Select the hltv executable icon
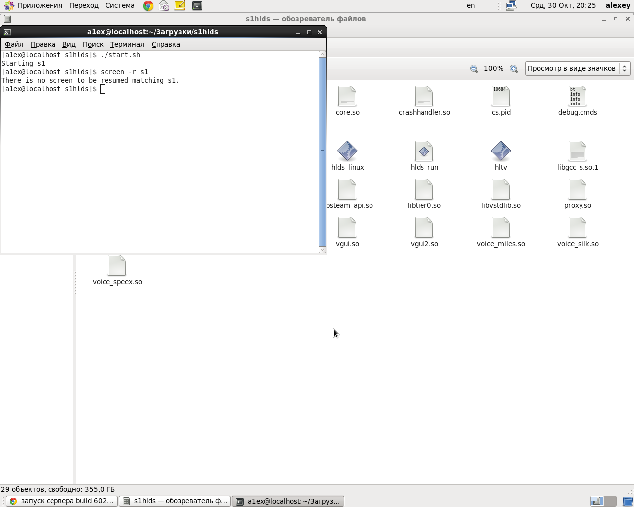The height and width of the screenshot is (507, 634). tap(501, 151)
